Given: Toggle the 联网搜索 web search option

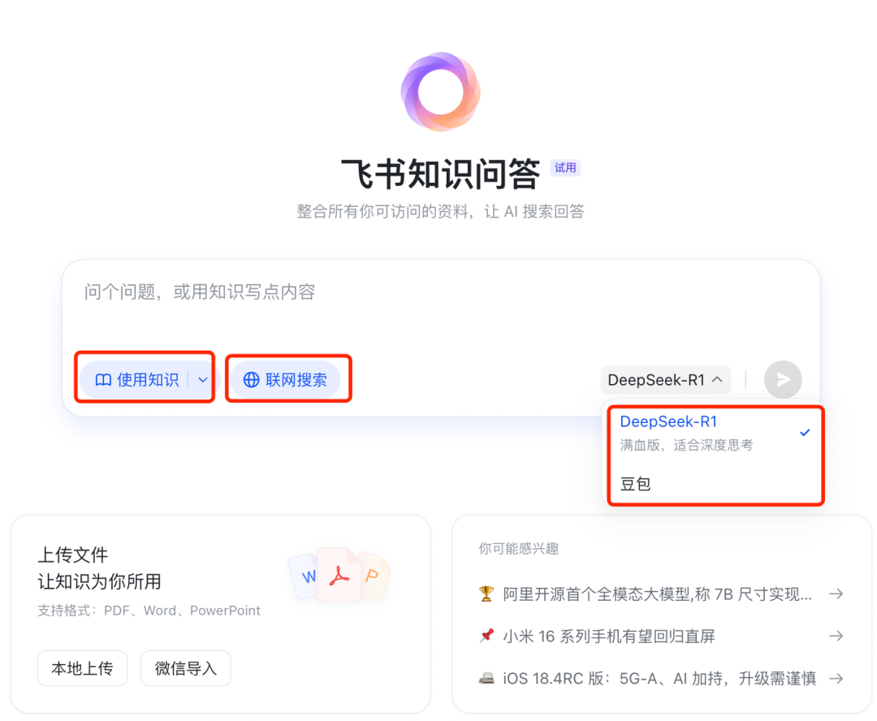Looking at the screenshot, I should (285, 380).
